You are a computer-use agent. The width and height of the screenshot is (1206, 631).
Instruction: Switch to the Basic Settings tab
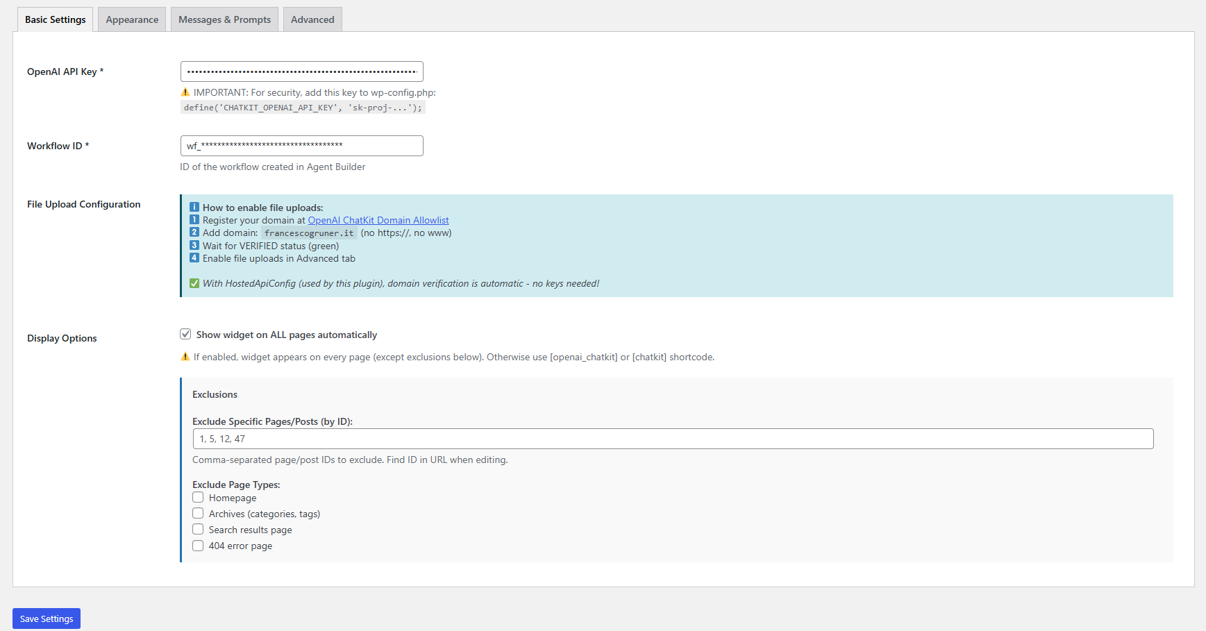coord(55,19)
